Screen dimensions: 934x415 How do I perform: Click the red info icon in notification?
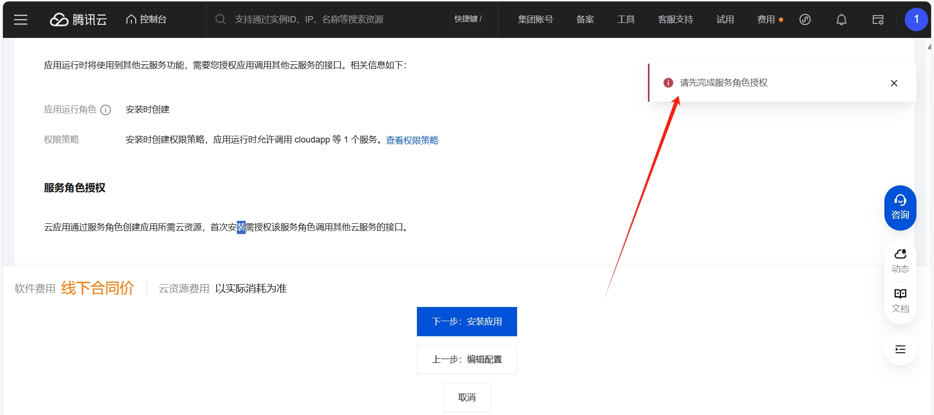coord(668,83)
